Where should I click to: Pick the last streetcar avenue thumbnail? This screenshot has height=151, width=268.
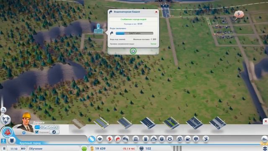click(x=218, y=123)
